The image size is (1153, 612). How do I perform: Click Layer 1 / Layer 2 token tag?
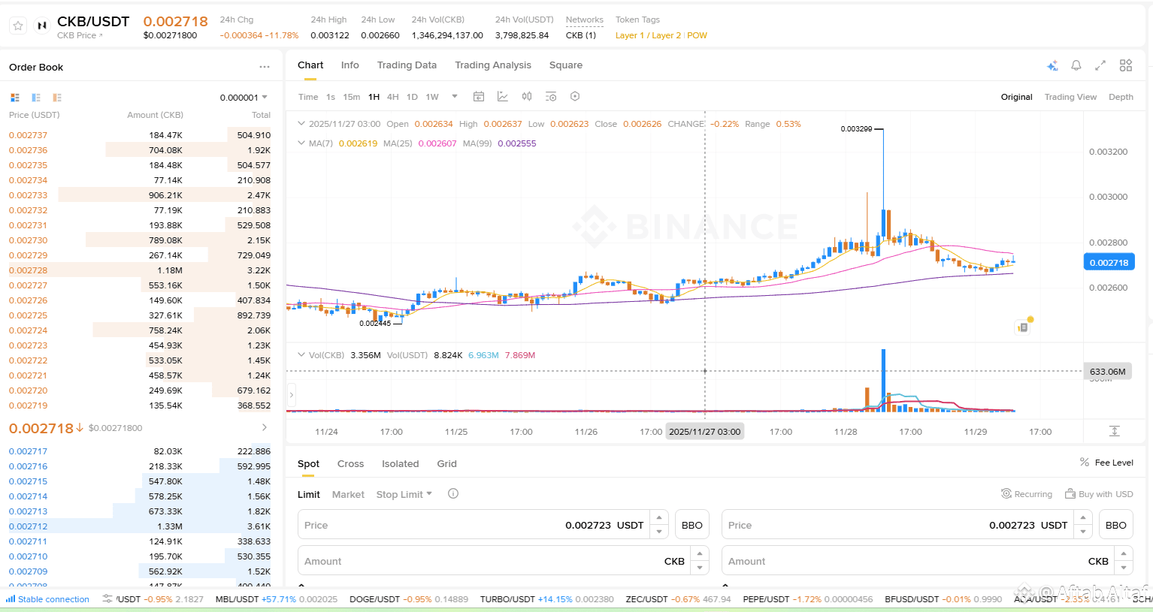click(x=648, y=35)
